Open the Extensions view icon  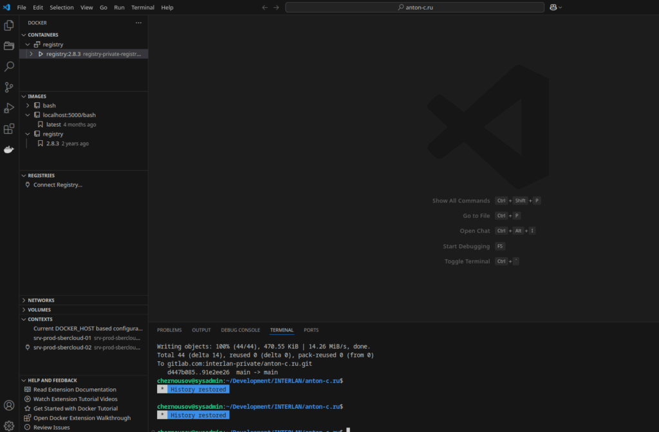click(9, 129)
